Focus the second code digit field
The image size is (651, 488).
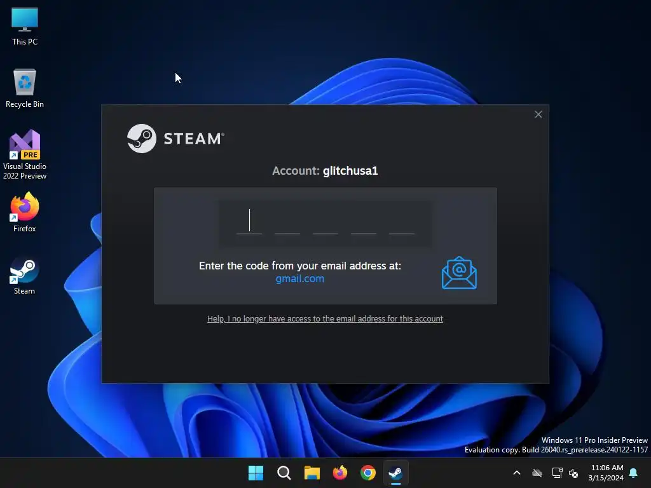pos(287,222)
